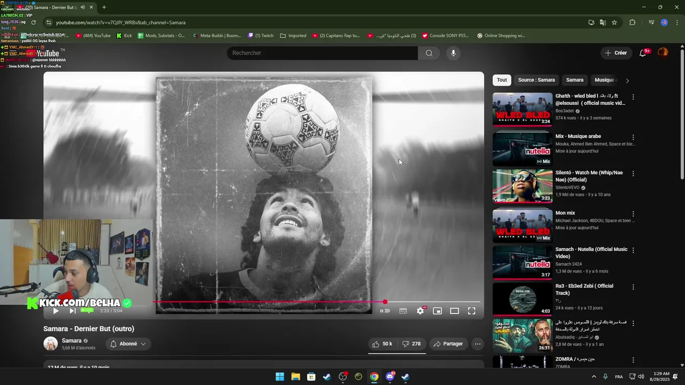Toggle theater mode view
The height and width of the screenshot is (385, 685).
454,311
